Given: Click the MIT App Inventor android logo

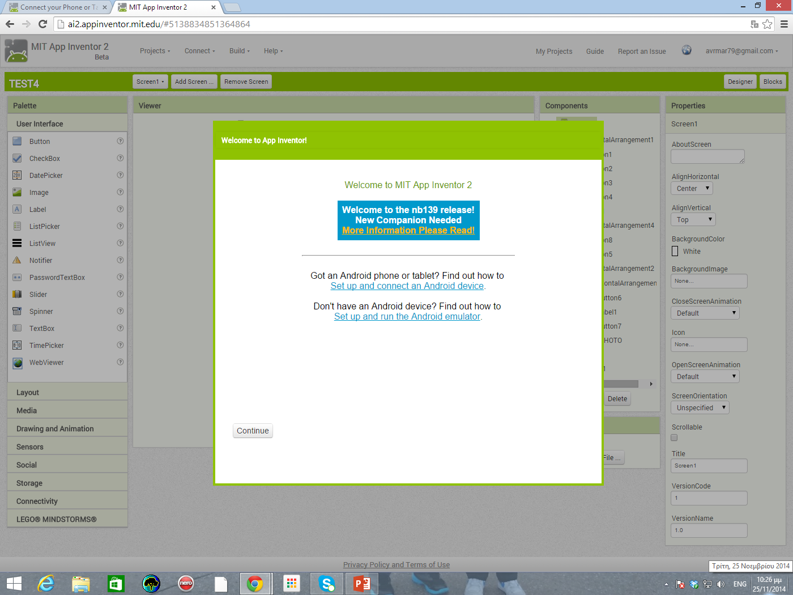Looking at the screenshot, I should pyautogui.click(x=16, y=51).
